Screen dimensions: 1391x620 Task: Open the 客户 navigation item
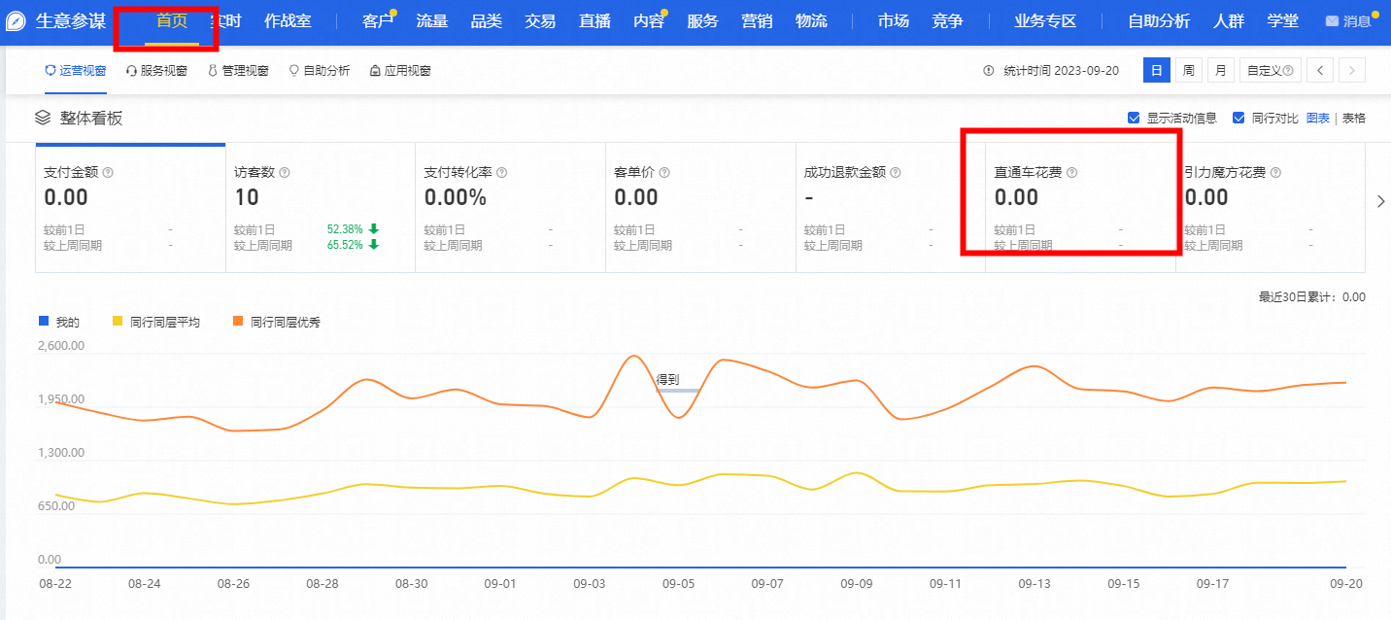tap(377, 20)
